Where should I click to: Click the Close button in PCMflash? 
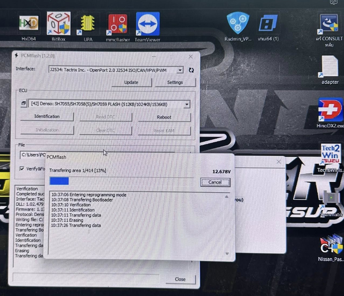180,279
